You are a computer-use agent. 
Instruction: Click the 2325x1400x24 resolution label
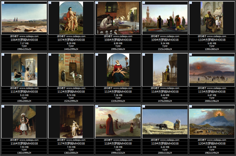click(165, 49)
